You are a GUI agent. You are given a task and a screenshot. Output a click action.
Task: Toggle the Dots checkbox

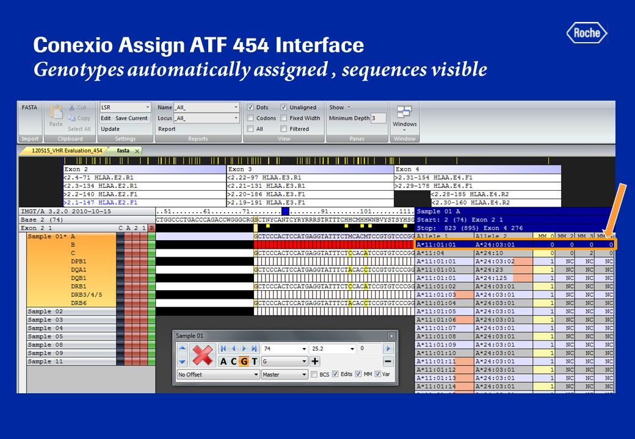(x=250, y=107)
